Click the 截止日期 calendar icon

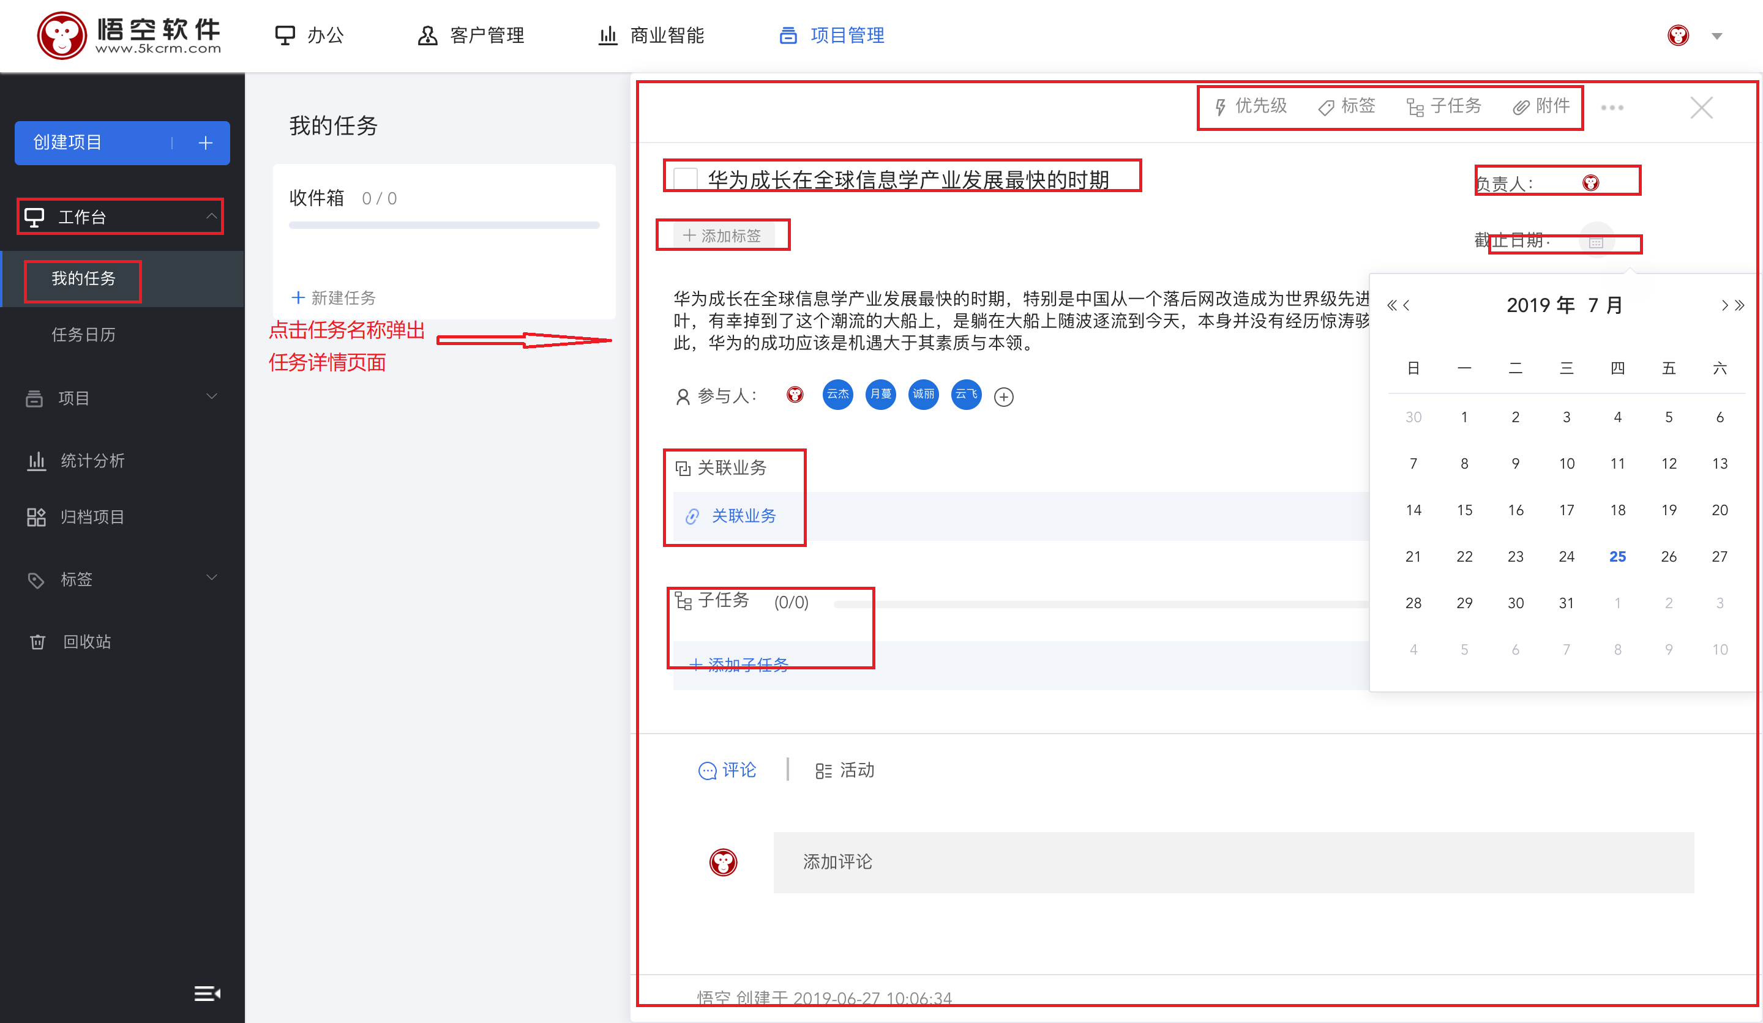tap(1596, 242)
